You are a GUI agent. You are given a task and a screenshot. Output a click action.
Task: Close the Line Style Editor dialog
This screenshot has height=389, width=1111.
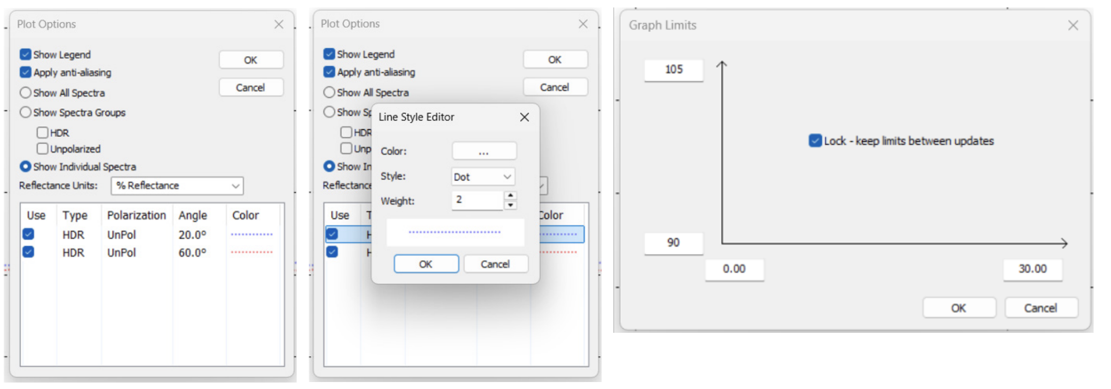point(524,117)
